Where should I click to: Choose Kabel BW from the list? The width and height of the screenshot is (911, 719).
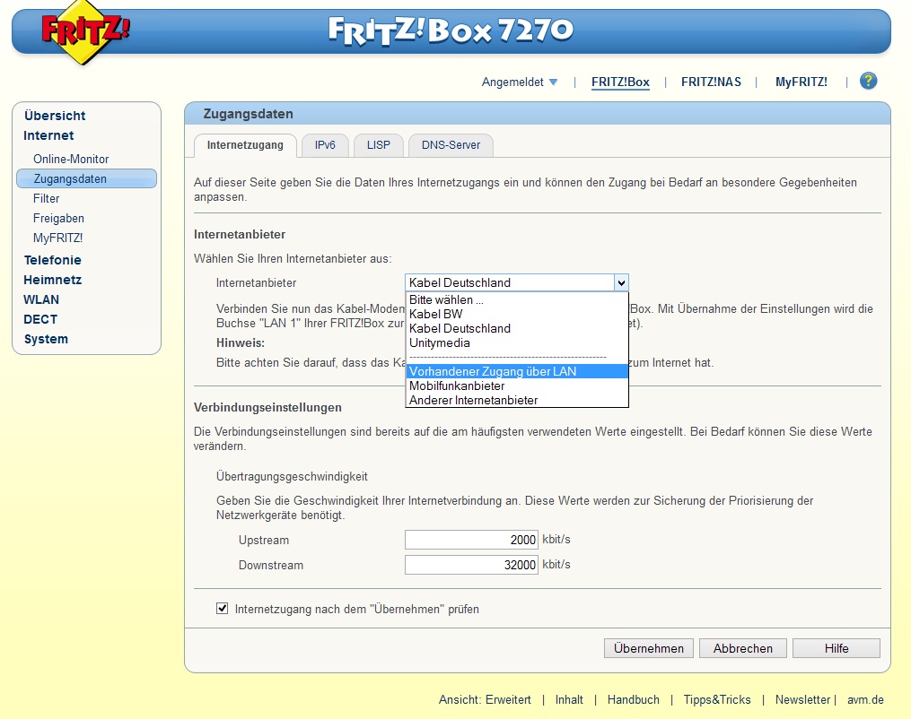click(516, 314)
